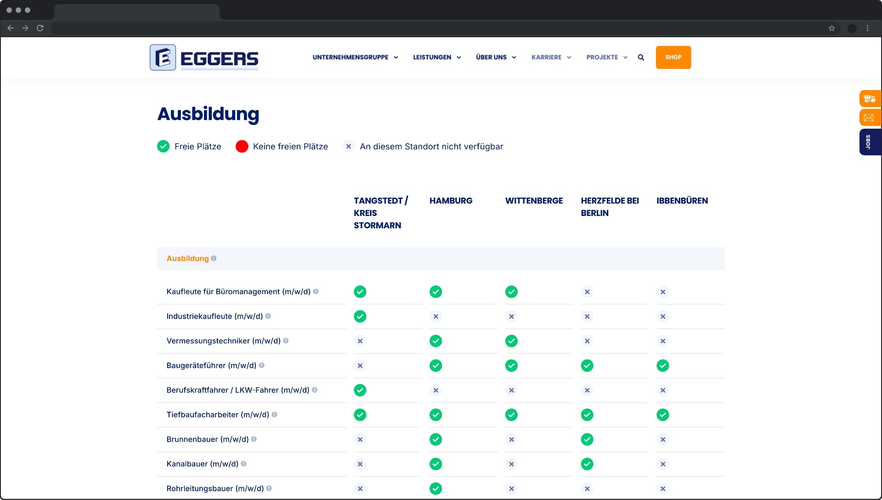Click the x mark for Kanalbauer under Wittenberge

511,464
